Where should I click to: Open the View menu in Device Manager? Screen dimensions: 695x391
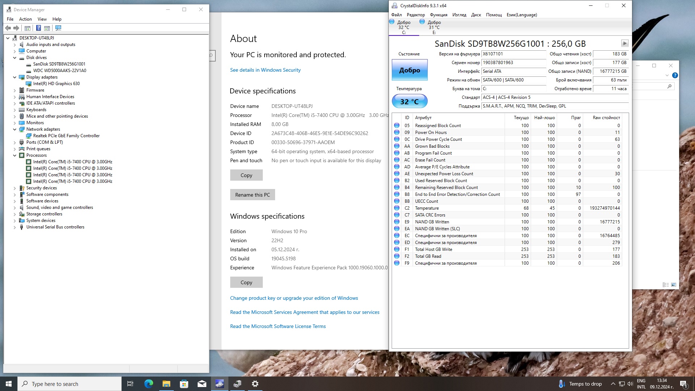[x=42, y=19]
